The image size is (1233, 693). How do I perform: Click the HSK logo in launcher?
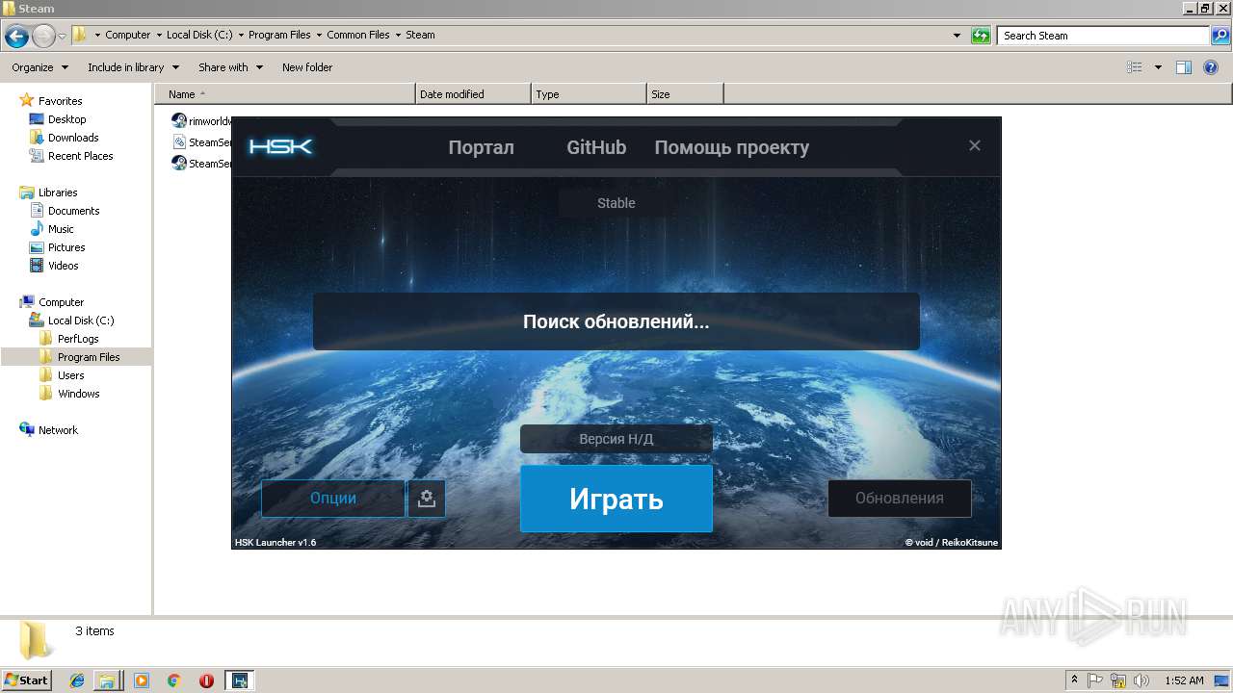(280, 146)
